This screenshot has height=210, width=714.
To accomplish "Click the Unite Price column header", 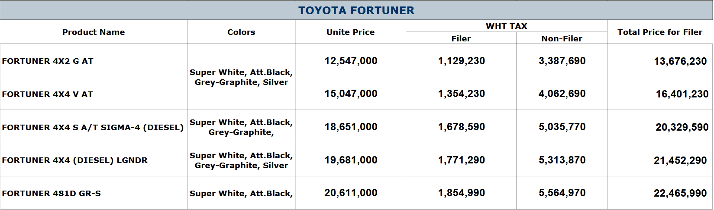I will (350, 32).
